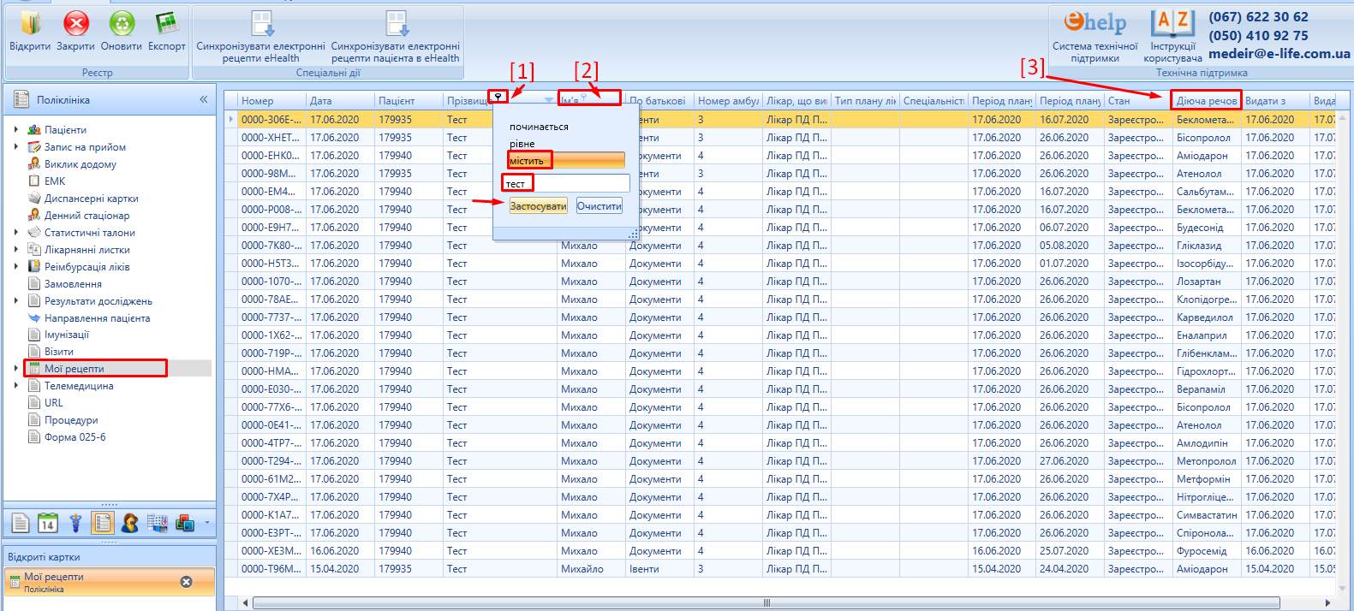
Task: Click the filter text field containing тест
Action: click(565, 183)
